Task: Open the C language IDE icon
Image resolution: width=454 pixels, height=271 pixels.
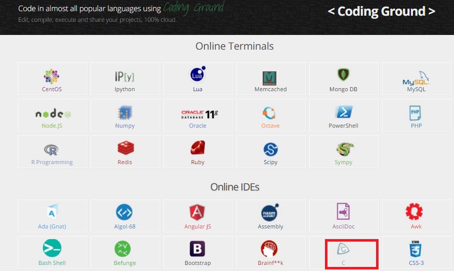Action: click(343, 249)
